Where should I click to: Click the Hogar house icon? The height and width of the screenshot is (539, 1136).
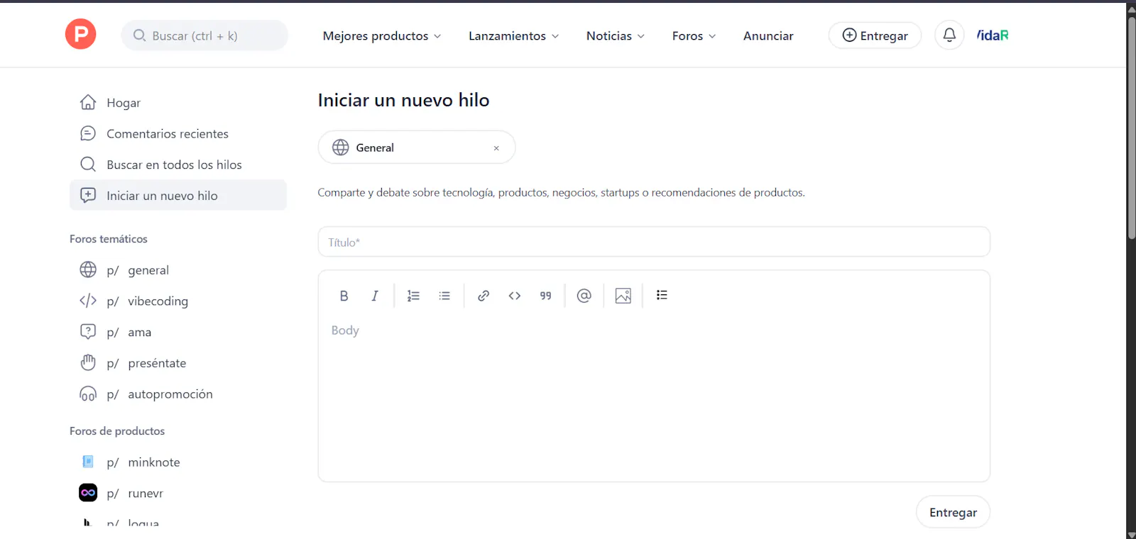[x=88, y=102]
